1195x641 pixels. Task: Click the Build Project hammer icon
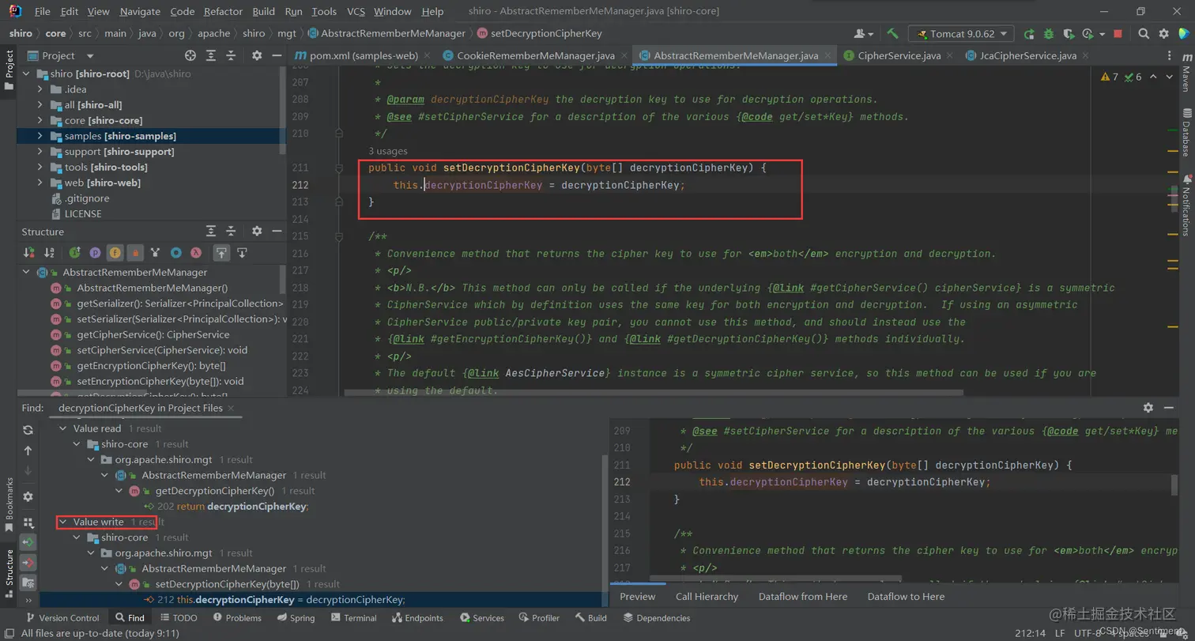point(892,34)
